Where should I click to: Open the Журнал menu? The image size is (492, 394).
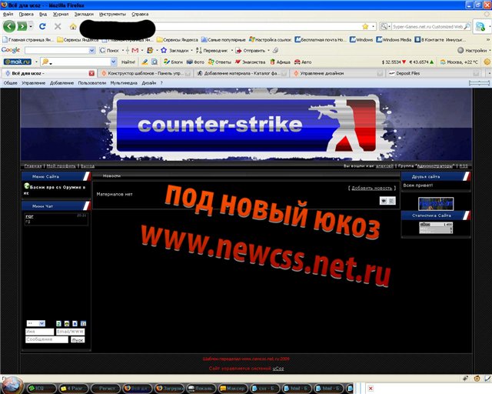(61, 14)
